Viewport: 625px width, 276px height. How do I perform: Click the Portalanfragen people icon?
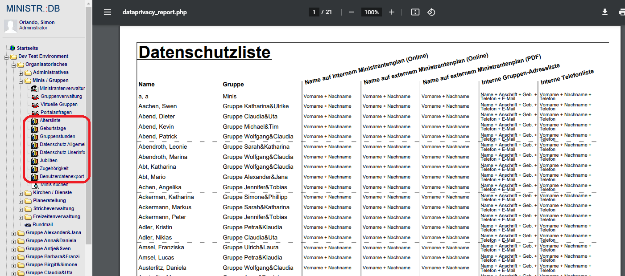click(35, 113)
